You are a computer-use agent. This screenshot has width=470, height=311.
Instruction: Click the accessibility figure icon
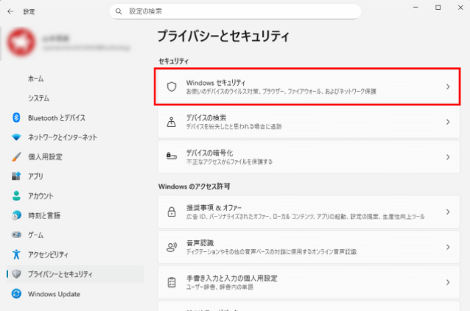click(x=16, y=255)
